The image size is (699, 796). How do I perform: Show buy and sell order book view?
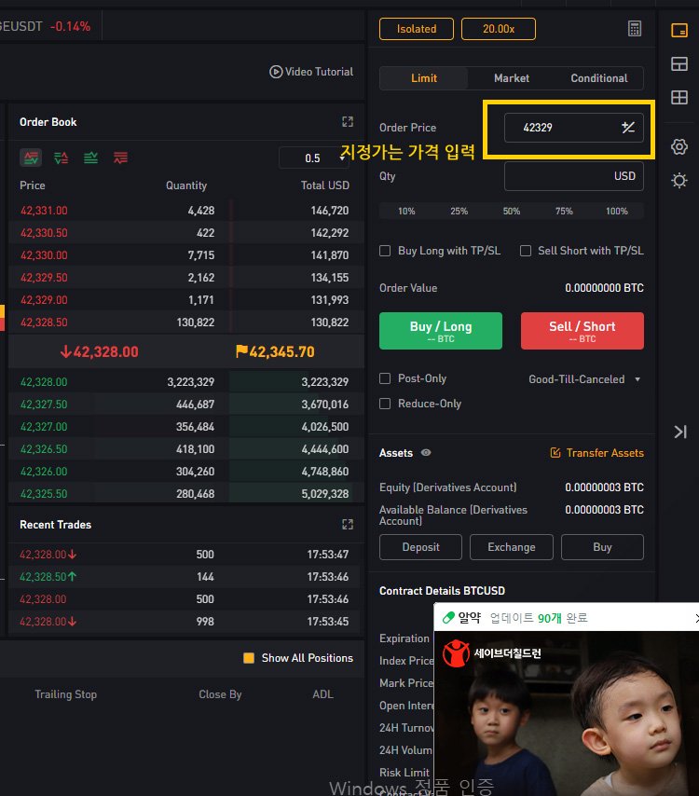click(31, 158)
